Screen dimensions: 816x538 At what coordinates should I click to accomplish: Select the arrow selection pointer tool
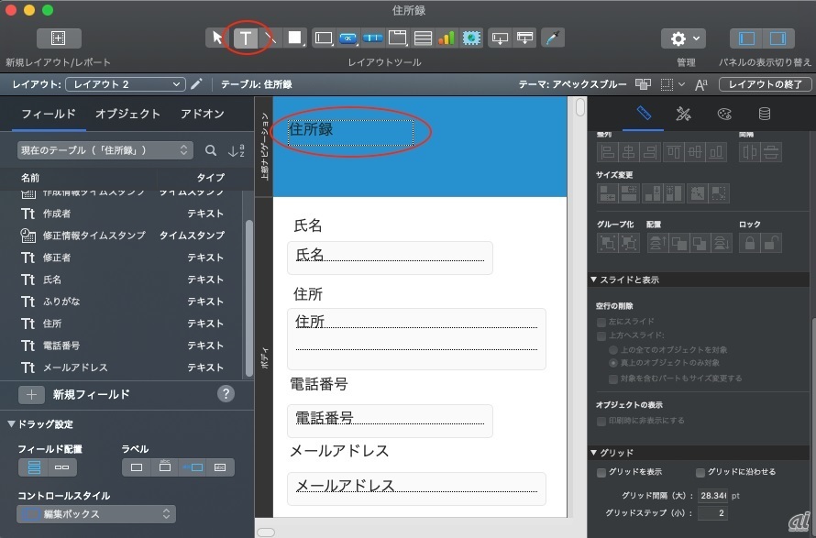point(217,38)
